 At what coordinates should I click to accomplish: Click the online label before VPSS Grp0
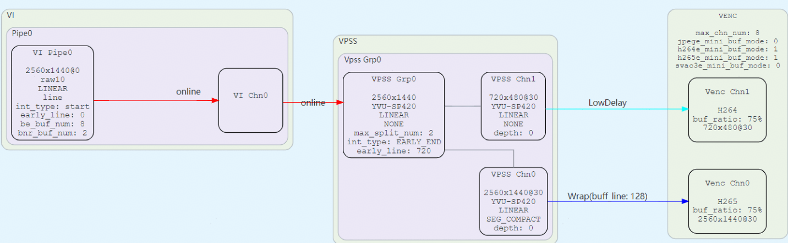[x=313, y=103]
